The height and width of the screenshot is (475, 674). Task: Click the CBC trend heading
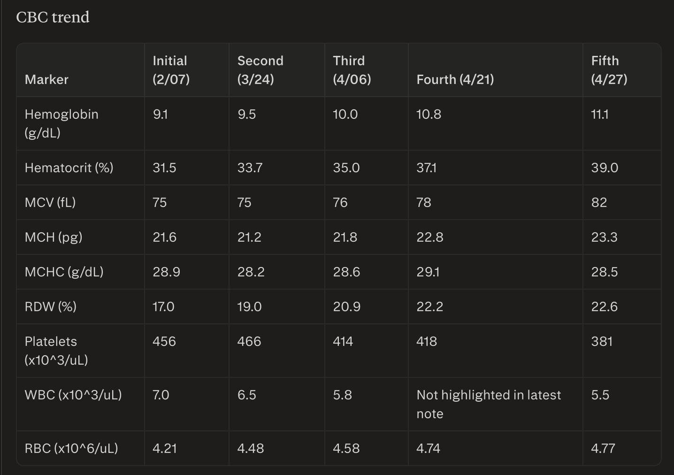coord(53,17)
